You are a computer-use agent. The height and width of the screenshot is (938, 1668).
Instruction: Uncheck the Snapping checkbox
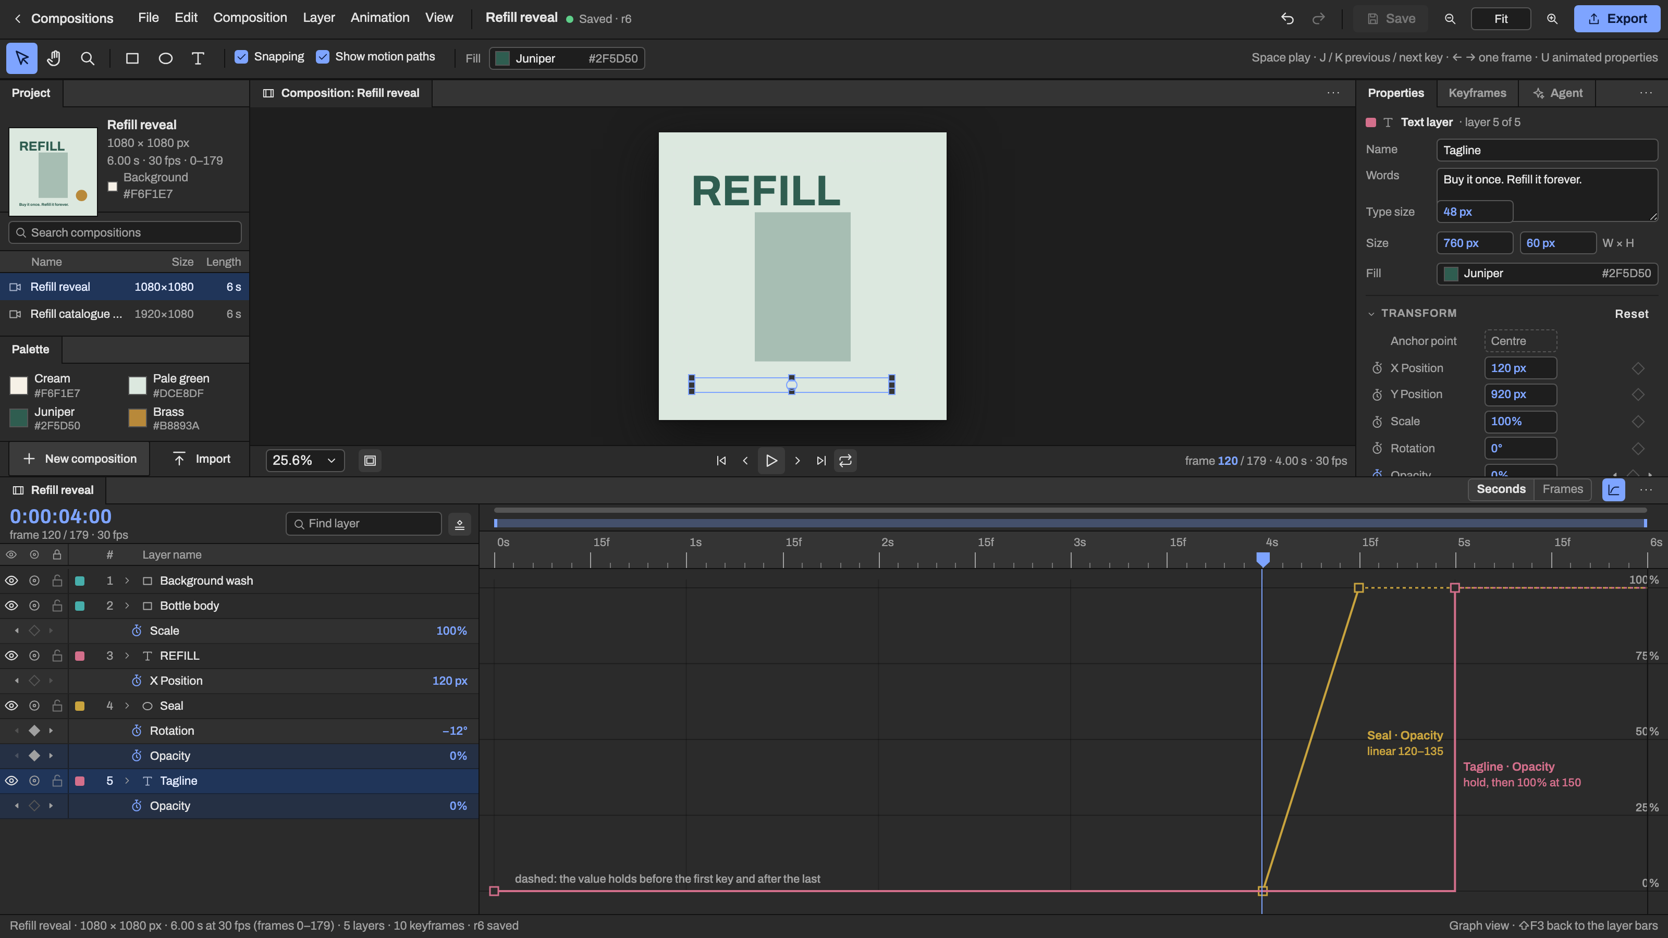point(241,57)
